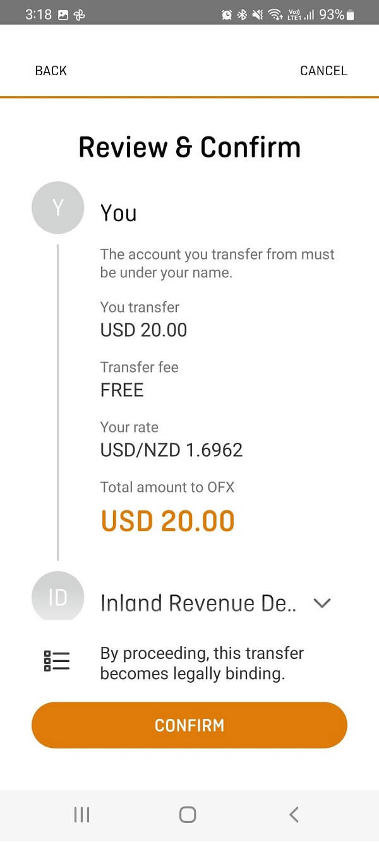Select BACK at top left
379x842 pixels.
coord(50,70)
